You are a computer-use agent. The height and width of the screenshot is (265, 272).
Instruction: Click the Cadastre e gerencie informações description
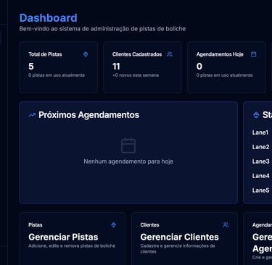178,249
